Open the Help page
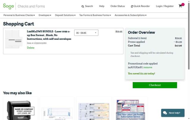The width and height of the screenshot is (190, 120). 102,6
